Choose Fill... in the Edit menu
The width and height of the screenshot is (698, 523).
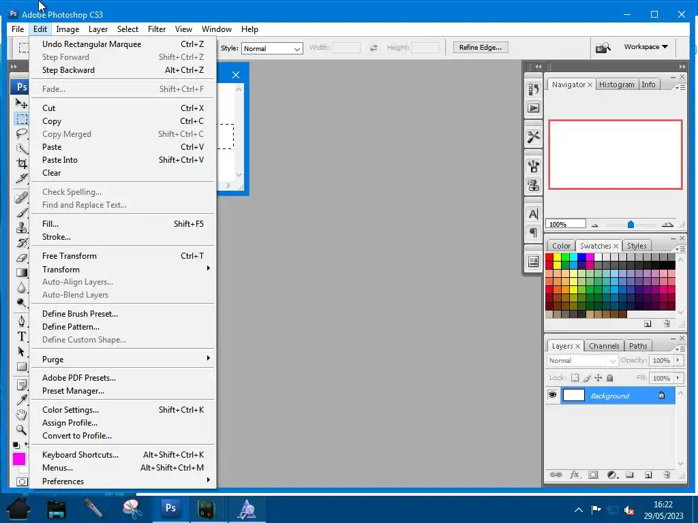123,223
